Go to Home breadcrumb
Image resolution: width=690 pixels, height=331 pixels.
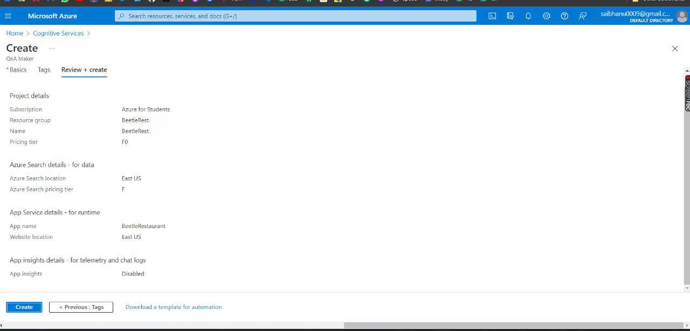click(x=15, y=33)
